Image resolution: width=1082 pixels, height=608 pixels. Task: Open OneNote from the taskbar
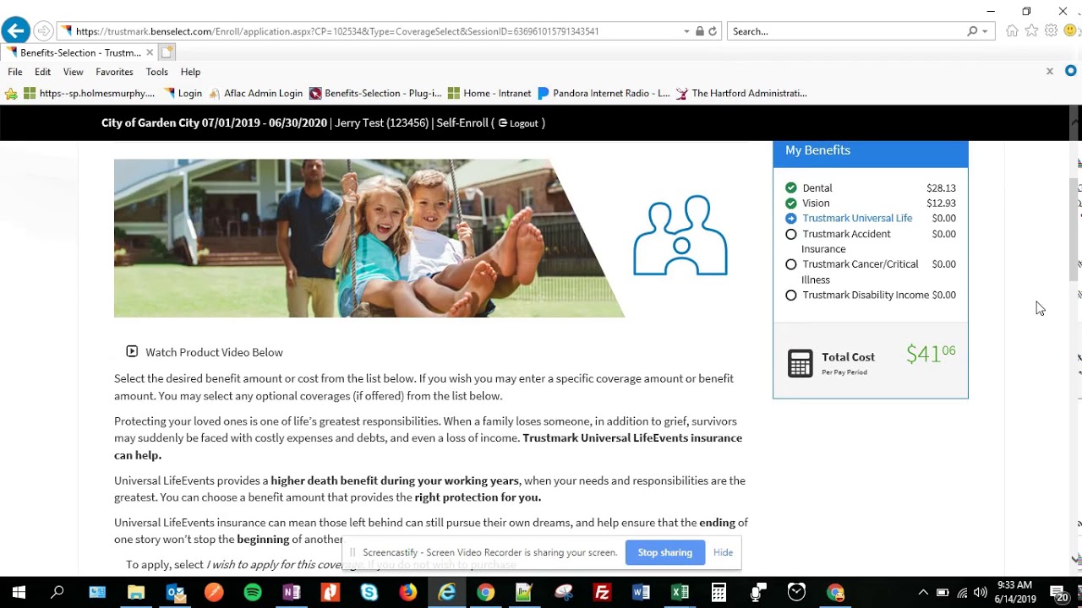click(x=292, y=593)
